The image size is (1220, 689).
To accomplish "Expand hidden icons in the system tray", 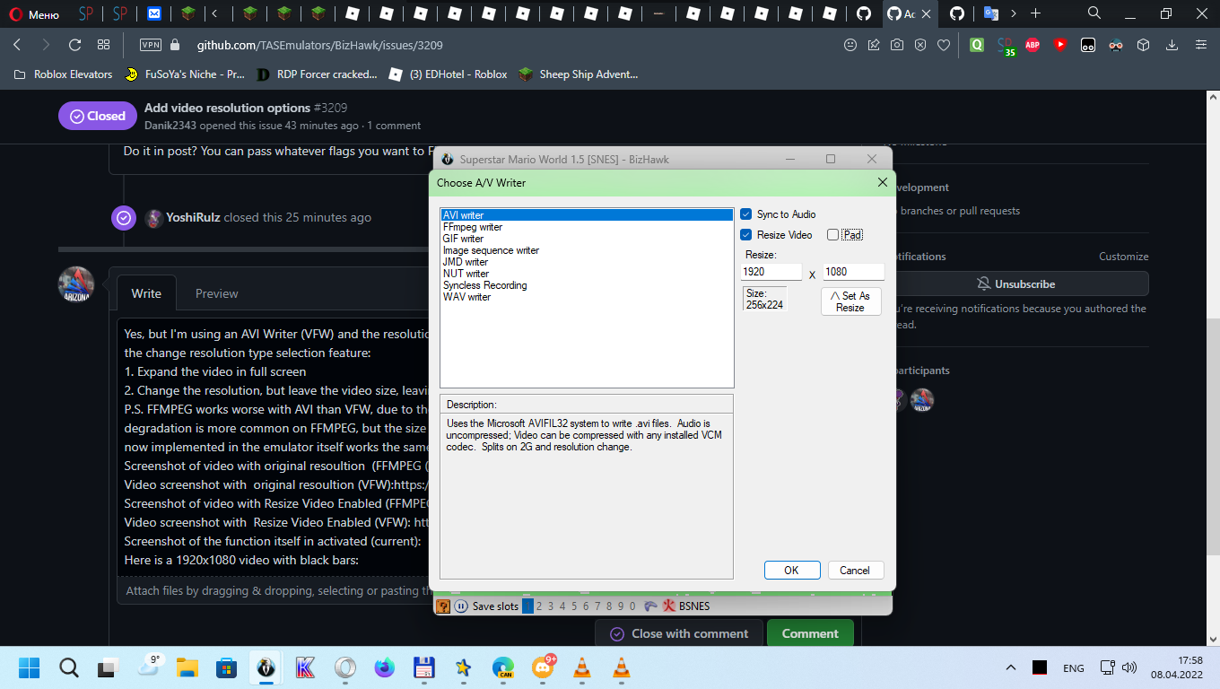I will click(x=1010, y=667).
